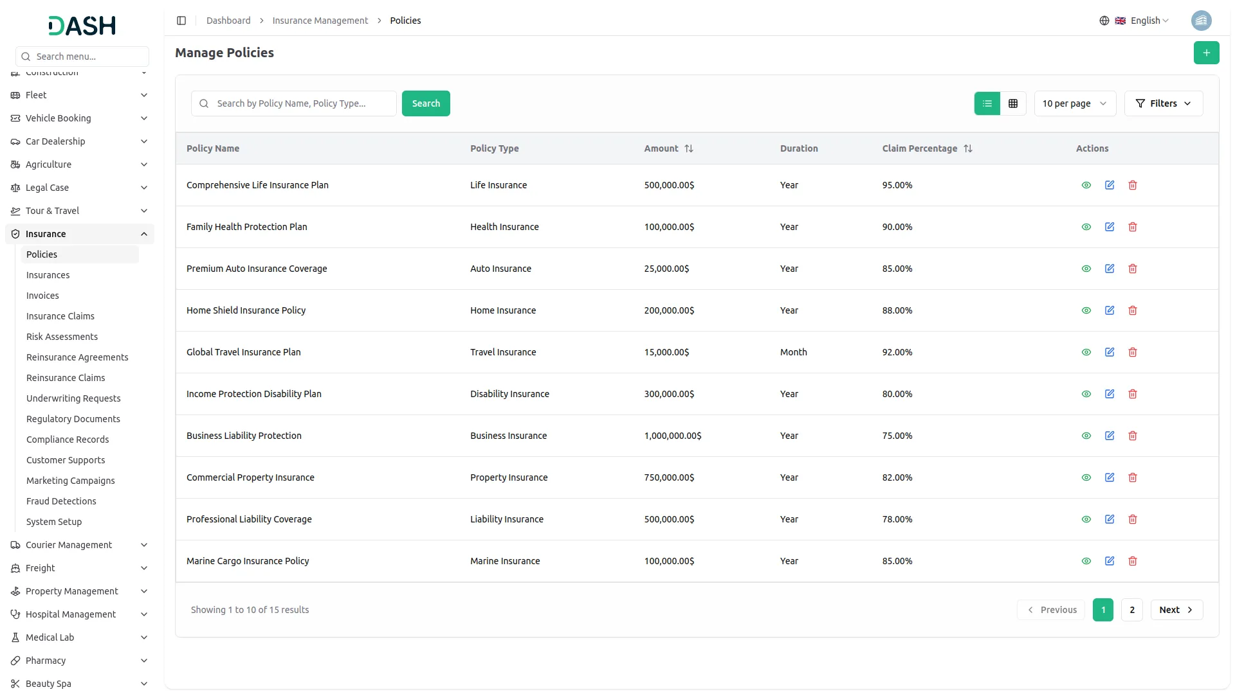Type in the policy search field
This screenshot has height=694, width=1235.
click(293, 103)
